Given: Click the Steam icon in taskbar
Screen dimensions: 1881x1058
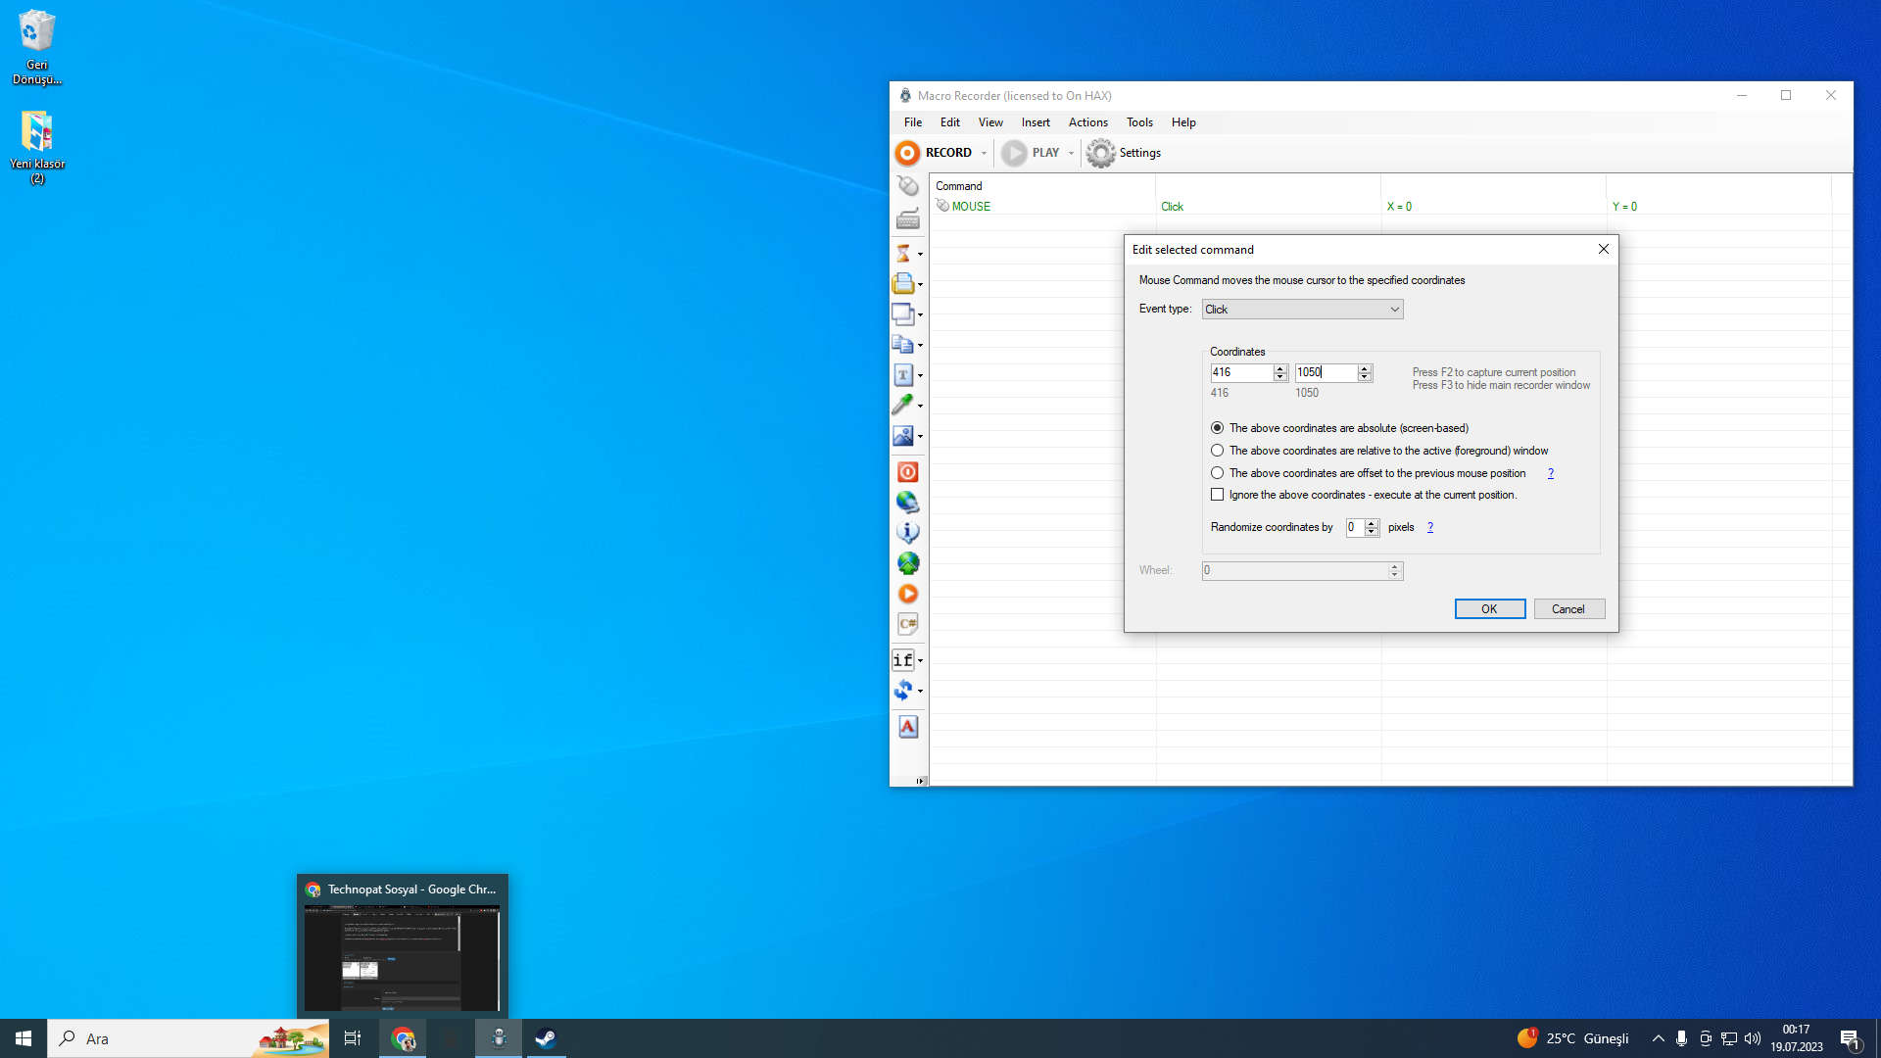Looking at the screenshot, I should click(546, 1038).
